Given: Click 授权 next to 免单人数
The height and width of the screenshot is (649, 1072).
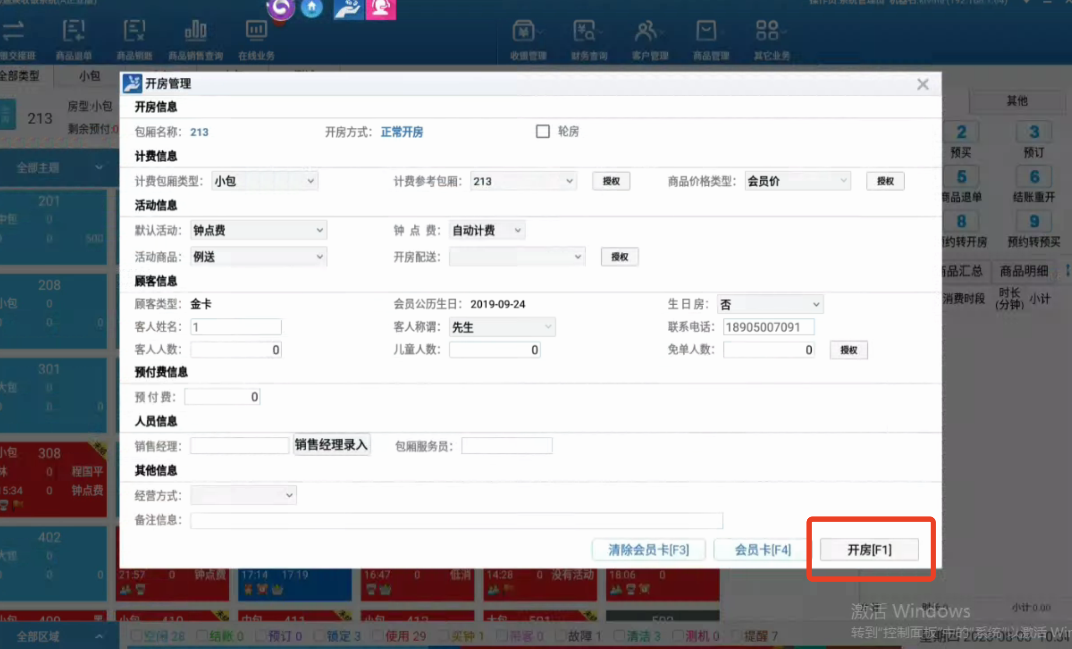Looking at the screenshot, I should (x=848, y=349).
